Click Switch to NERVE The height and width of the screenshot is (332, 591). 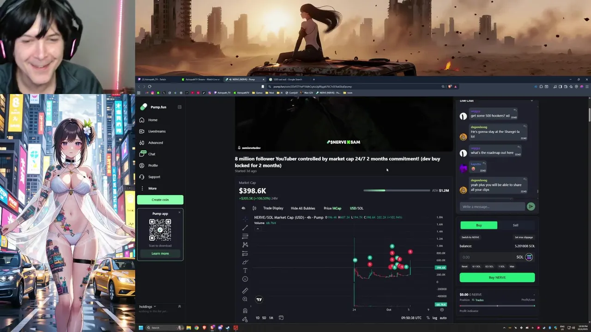point(470,237)
